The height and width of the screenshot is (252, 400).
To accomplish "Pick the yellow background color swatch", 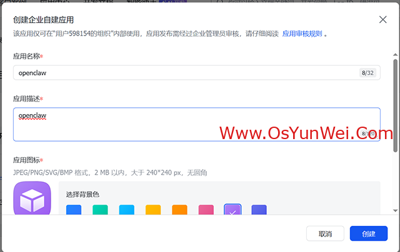I will click(153, 210).
